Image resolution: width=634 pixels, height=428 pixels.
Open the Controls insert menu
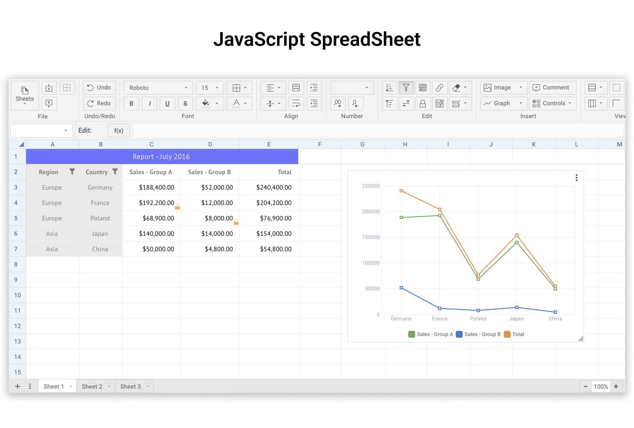click(x=553, y=103)
